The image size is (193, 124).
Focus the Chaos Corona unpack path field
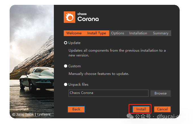pos(109,93)
